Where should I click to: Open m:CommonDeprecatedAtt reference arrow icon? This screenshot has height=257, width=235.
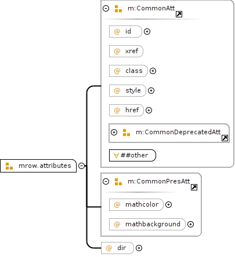(x=225, y=138)
